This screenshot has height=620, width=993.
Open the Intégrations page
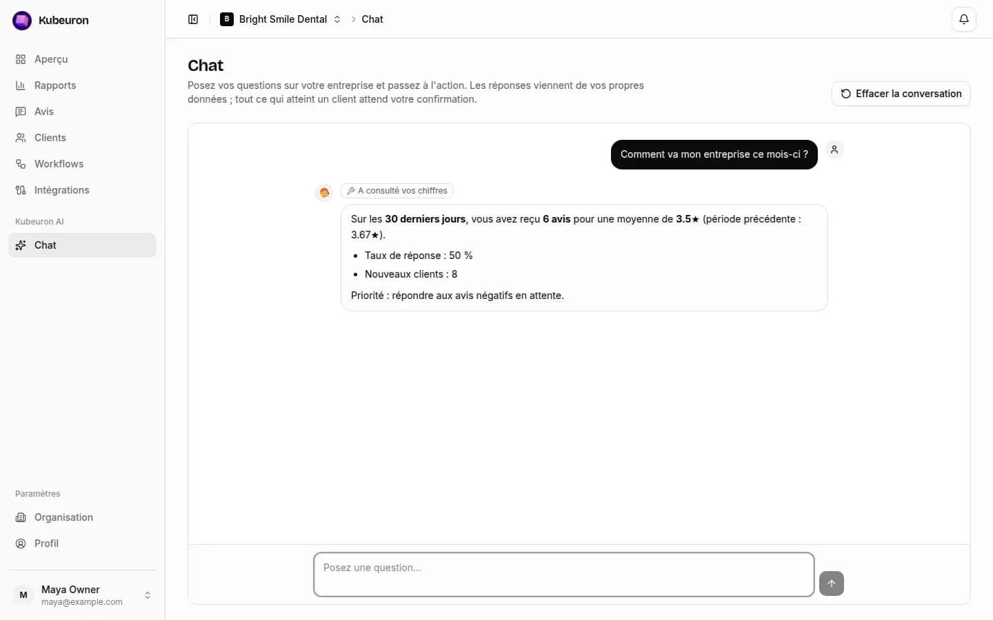pyautogui.click(x=82, y=190)
